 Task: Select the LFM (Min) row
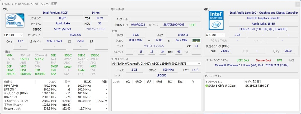pyautogui.click(x=55, y=89)
